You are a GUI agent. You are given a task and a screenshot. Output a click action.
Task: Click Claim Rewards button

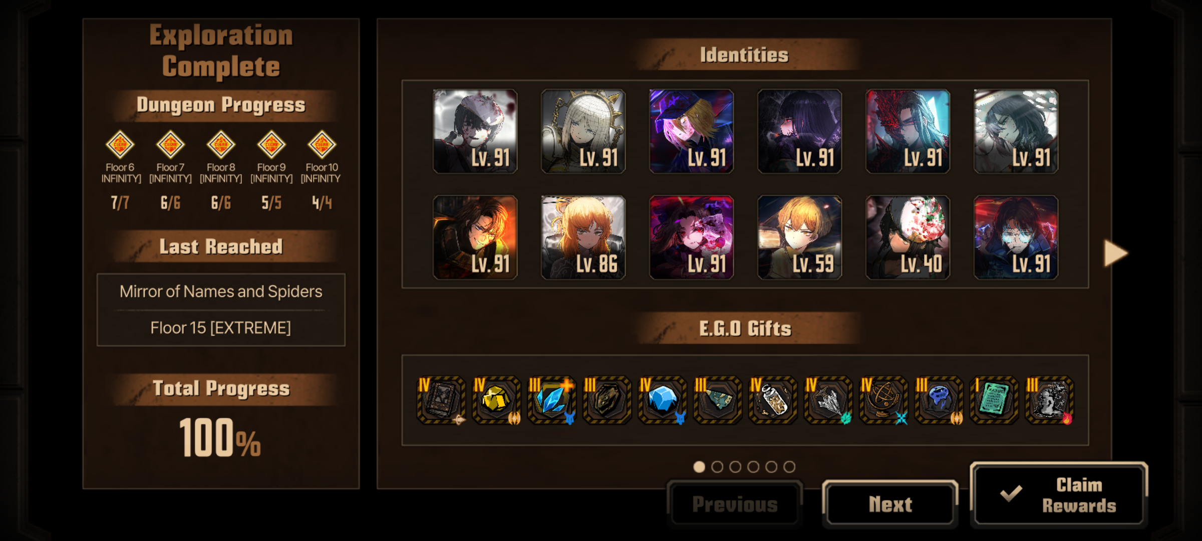[1059, 495]
